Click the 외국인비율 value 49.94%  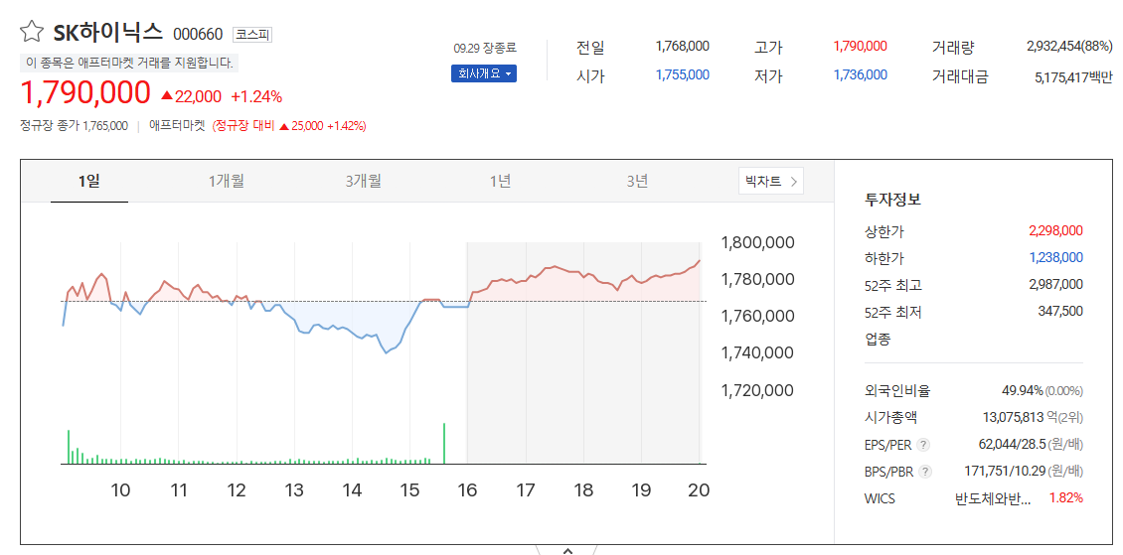tap(1022, 391)
